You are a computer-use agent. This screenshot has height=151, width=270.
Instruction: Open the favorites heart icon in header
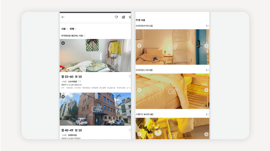117,17
